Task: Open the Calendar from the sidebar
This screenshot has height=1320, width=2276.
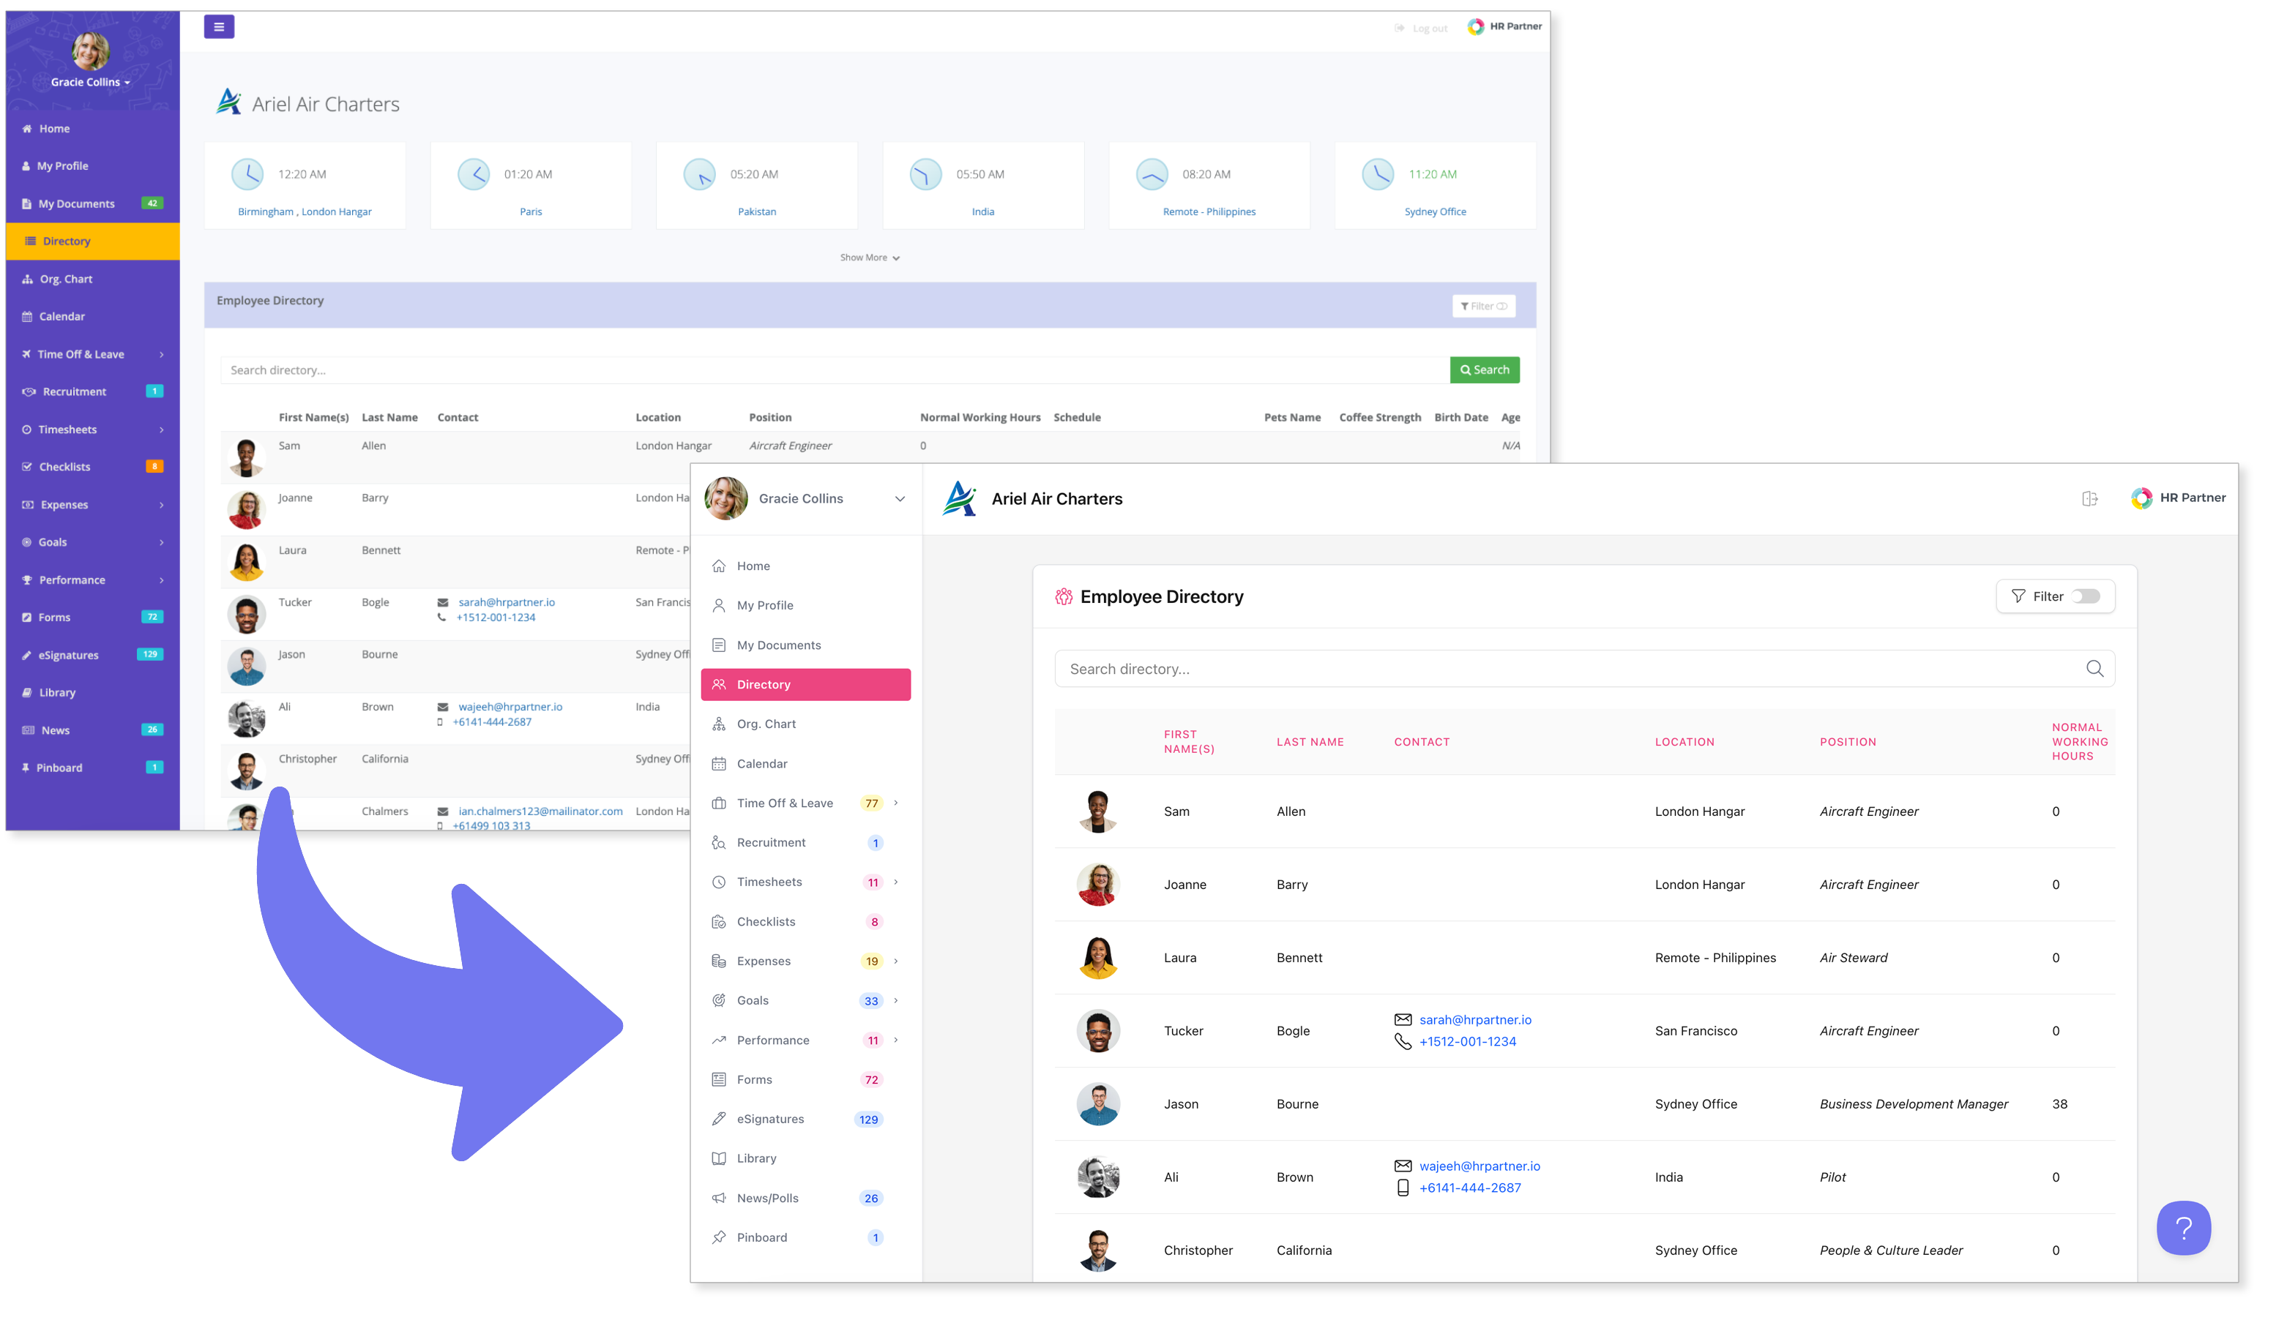Action: click(x=761, y=763)
